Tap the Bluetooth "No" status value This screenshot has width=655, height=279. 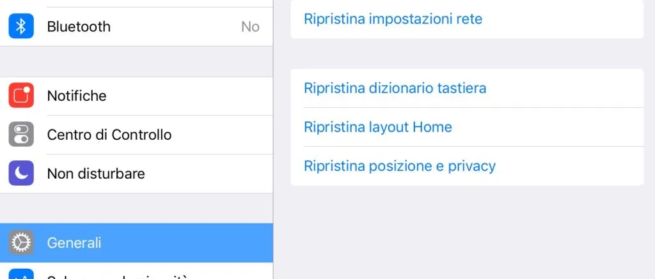pos(250,26)
